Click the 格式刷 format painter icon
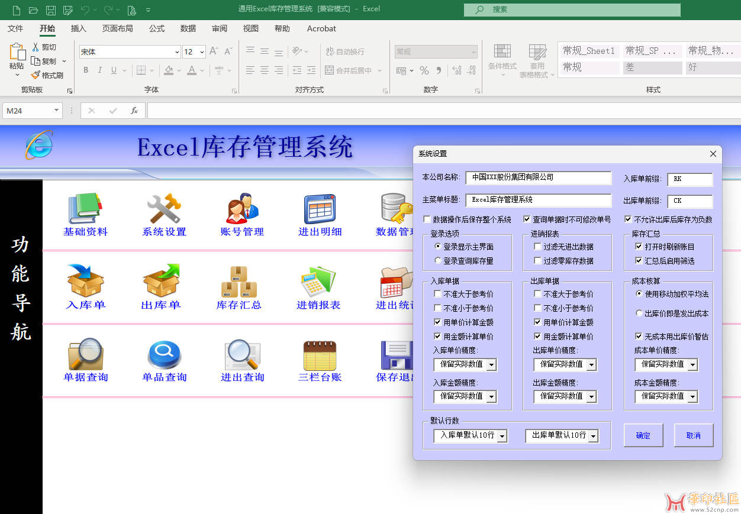 pyautogui.click(x=36, y=75)
